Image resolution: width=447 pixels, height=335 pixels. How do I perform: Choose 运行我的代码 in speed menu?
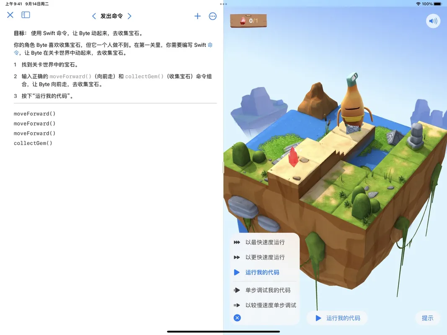click(264, 273)
